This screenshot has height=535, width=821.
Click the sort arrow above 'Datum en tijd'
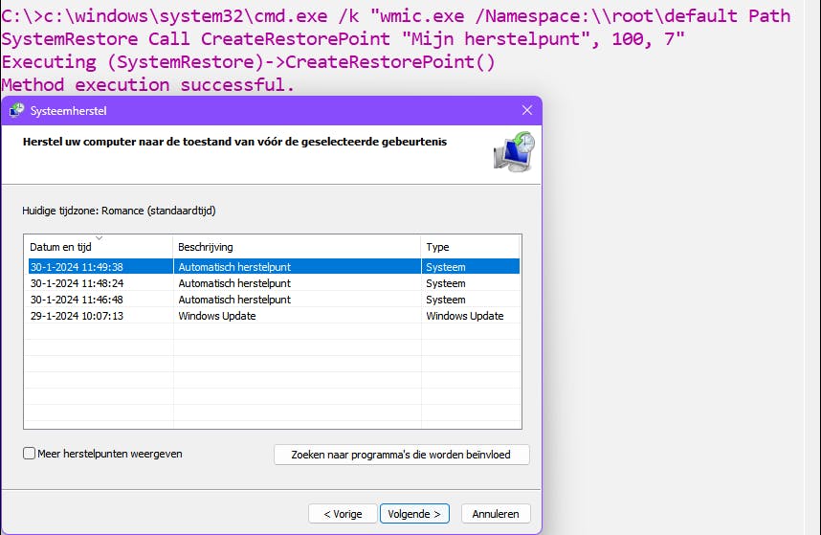[x=100, y=238]
